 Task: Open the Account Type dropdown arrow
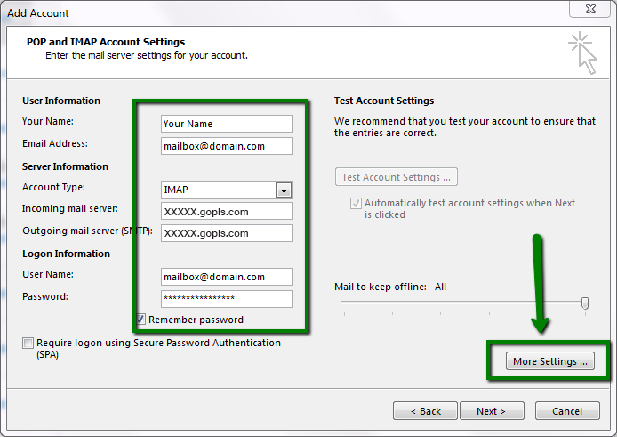click(x=284, y=190)
